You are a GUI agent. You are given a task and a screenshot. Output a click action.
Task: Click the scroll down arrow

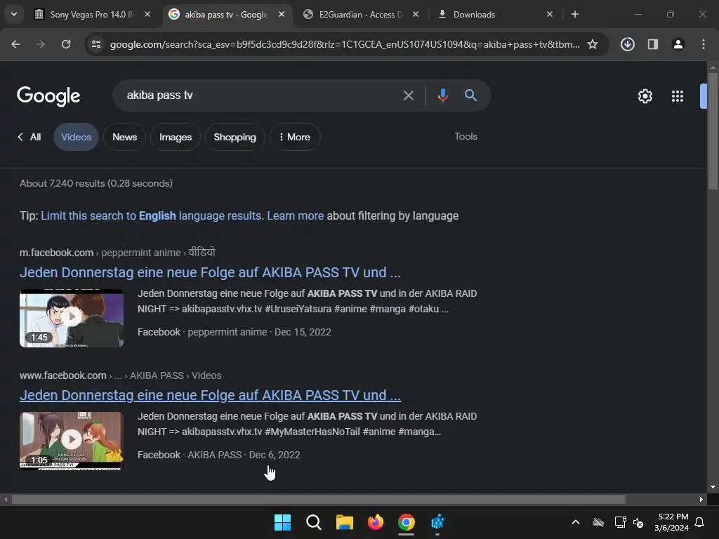(713, 487)
